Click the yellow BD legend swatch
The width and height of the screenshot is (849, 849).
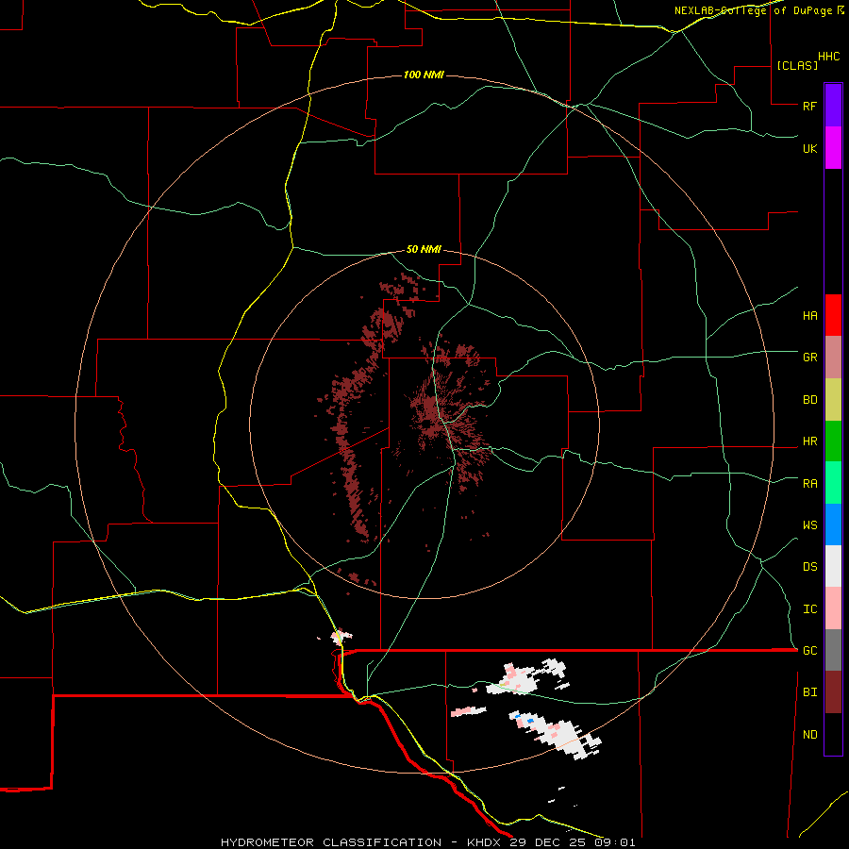click(833, 400)
